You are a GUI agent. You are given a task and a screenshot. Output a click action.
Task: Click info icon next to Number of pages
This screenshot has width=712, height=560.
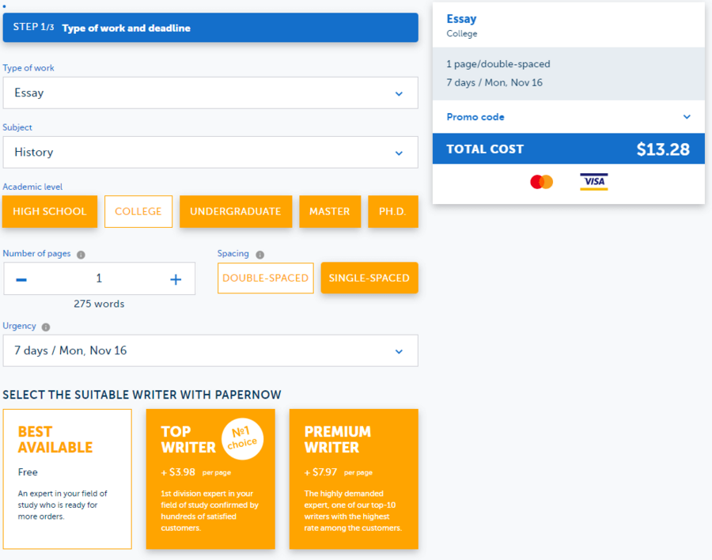coord(81,255)
